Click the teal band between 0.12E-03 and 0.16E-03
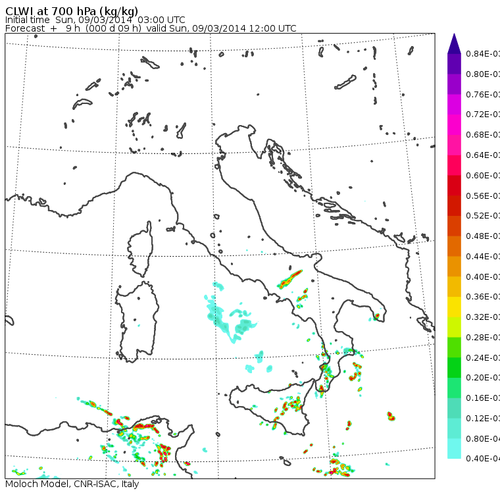500x493 pixels. [454, 408]
